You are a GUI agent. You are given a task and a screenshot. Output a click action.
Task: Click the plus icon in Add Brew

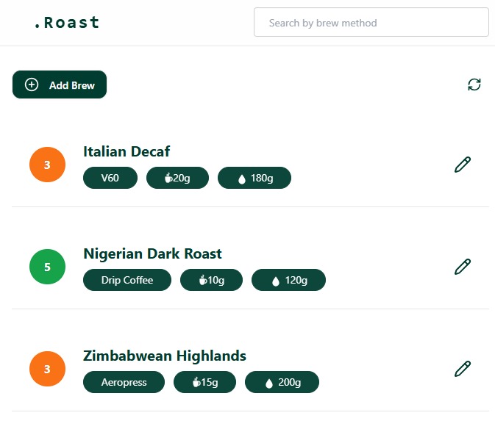pyautogui.click(x=32, y=84)
